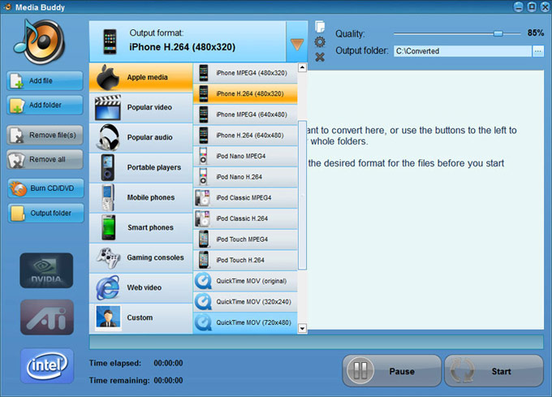Click the iPod Touch MPEG4 icon
The width and height of the screenshot is (552, 397).
[204, 239]
